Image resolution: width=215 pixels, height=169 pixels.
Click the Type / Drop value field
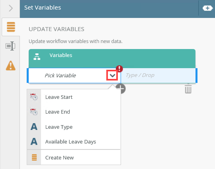pyautogui.click(x=158, y=75)
